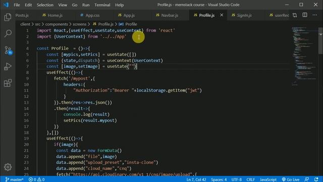The height and width of the screenshot is (182, 323).
Task: Open the Help menu
Action: pos(119,5)
